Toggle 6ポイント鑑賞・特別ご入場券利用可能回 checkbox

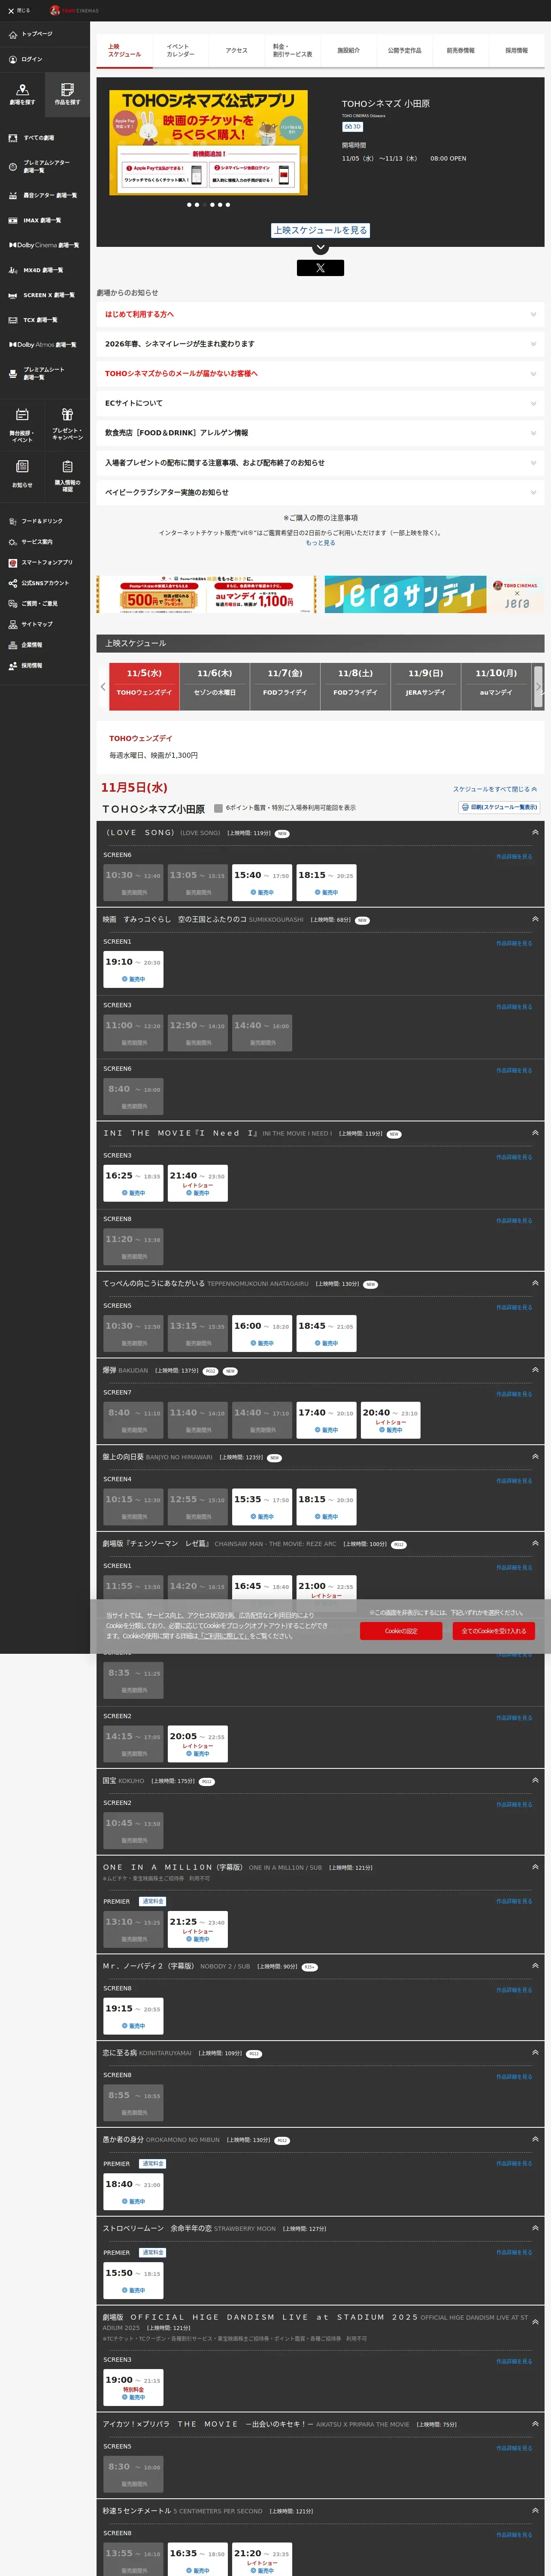218,808
